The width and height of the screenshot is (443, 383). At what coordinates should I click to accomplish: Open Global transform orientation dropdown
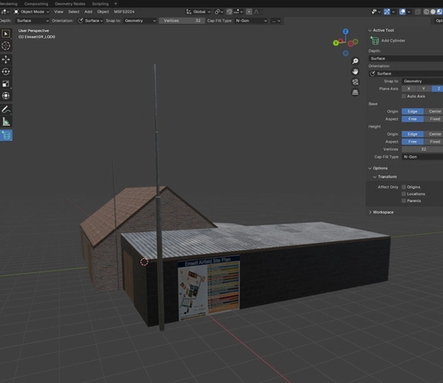pyautogui.click(x=198, y=12)
